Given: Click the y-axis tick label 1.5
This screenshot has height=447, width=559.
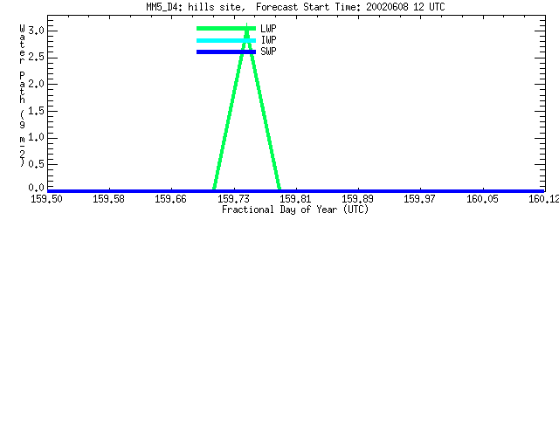Looking at the screenshot, I should [37, 111].
